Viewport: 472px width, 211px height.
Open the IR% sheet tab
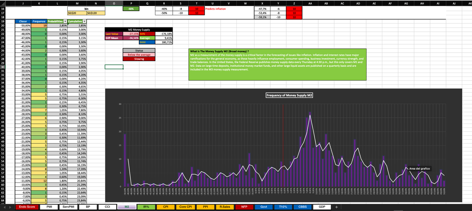point(146,206)
